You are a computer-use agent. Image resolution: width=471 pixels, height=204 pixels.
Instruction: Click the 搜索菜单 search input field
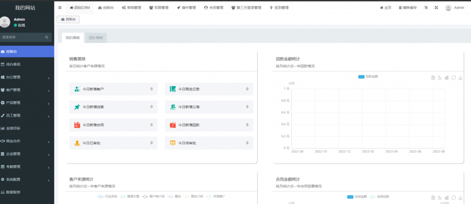click(22, 37)
